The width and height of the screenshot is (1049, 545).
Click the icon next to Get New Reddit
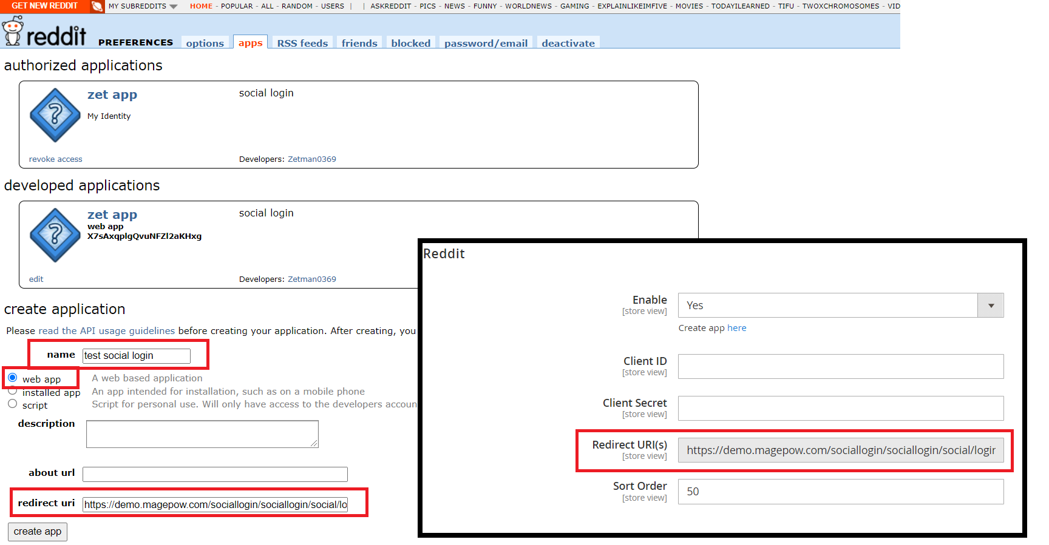(x=97, y=6)
